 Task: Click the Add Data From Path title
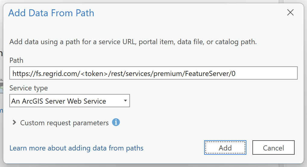tap(51, 13)
